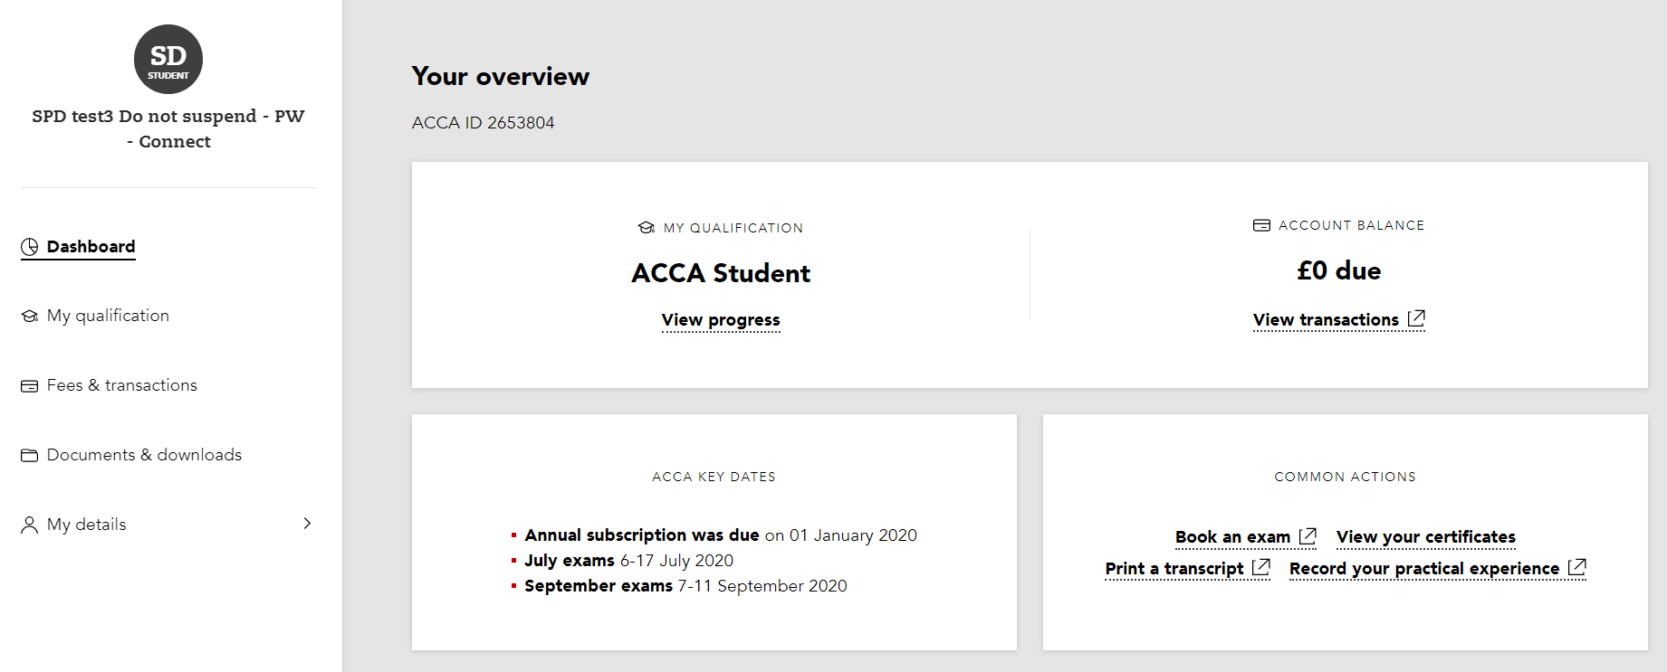Select the person icon beside My details
The height and width of the screenshot is (672, 1667).
(28, 524)
